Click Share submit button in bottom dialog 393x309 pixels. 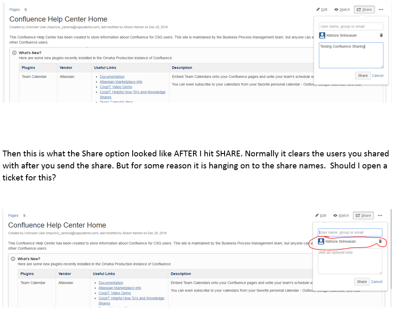(x=362, y=282)
